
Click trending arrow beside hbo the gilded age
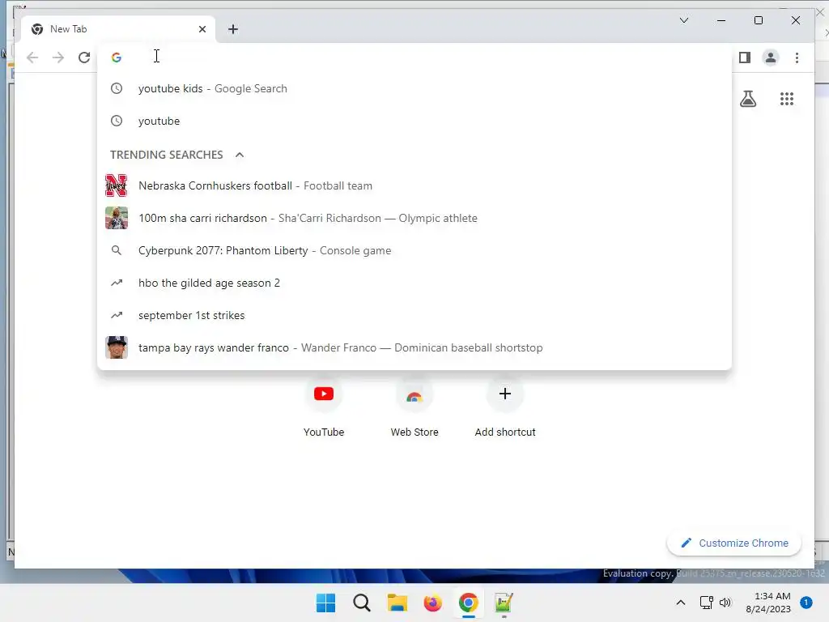coord(117,283)
